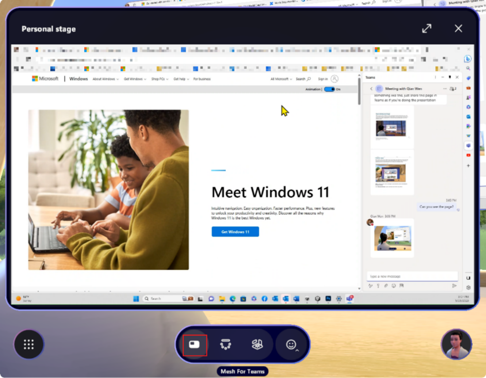Open the nine-dot app menu button
This screenshot has height=378, width=486.
[29, 344]
